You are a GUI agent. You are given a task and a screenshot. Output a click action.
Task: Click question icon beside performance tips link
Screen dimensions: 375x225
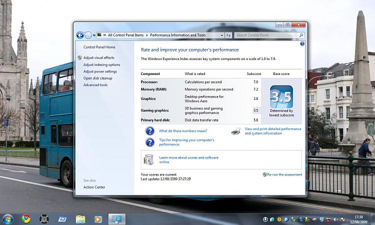(x=149, y=142)
